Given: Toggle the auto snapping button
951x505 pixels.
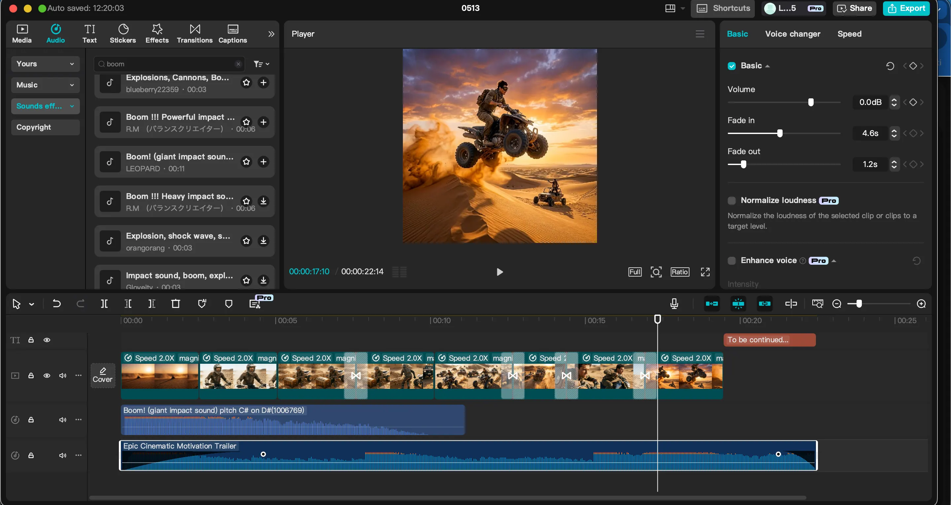Looking at the screenshot, I should (x=738, y=304).
